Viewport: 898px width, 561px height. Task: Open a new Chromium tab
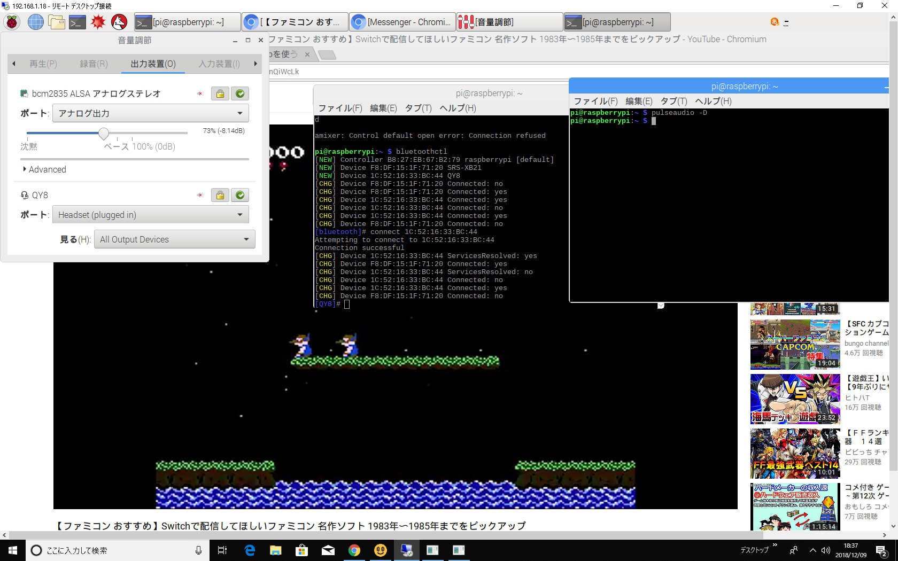click(x=327, y=54)
